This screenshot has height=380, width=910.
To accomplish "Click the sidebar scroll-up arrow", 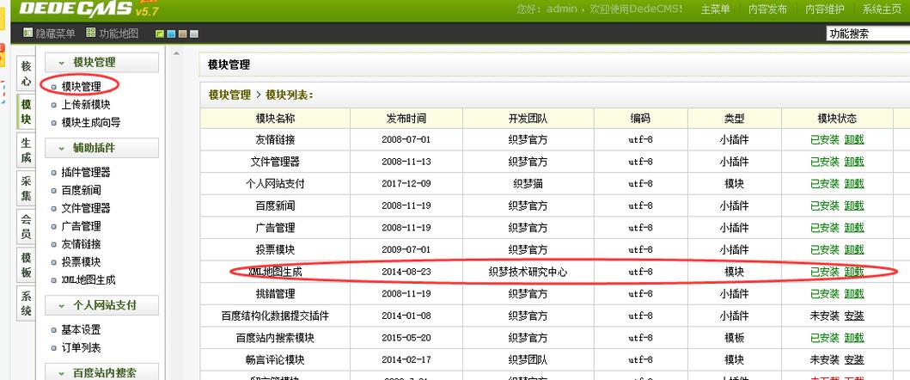I will (x=176, y=54).
